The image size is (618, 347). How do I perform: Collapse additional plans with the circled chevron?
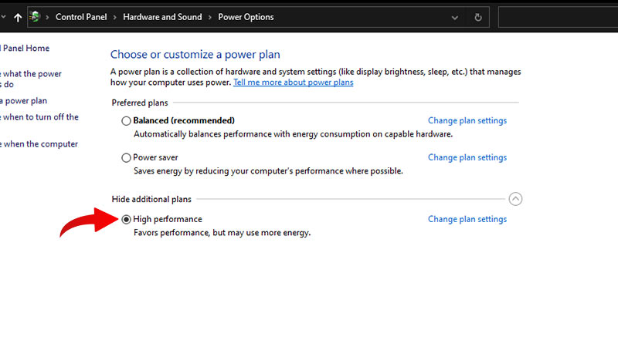(515, 199)
